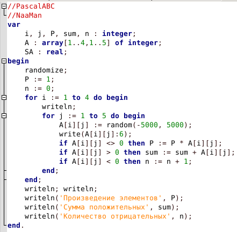The width and height of the screenshot is (237, 232).
Task: Click the write(A[i][j]:6) statement
Action: pyautogui.click(x=95, y=134)
